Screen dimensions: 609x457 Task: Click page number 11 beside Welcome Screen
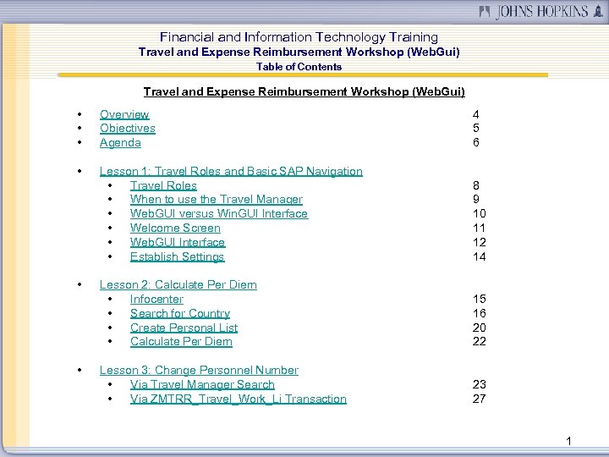tap(480, 228)
